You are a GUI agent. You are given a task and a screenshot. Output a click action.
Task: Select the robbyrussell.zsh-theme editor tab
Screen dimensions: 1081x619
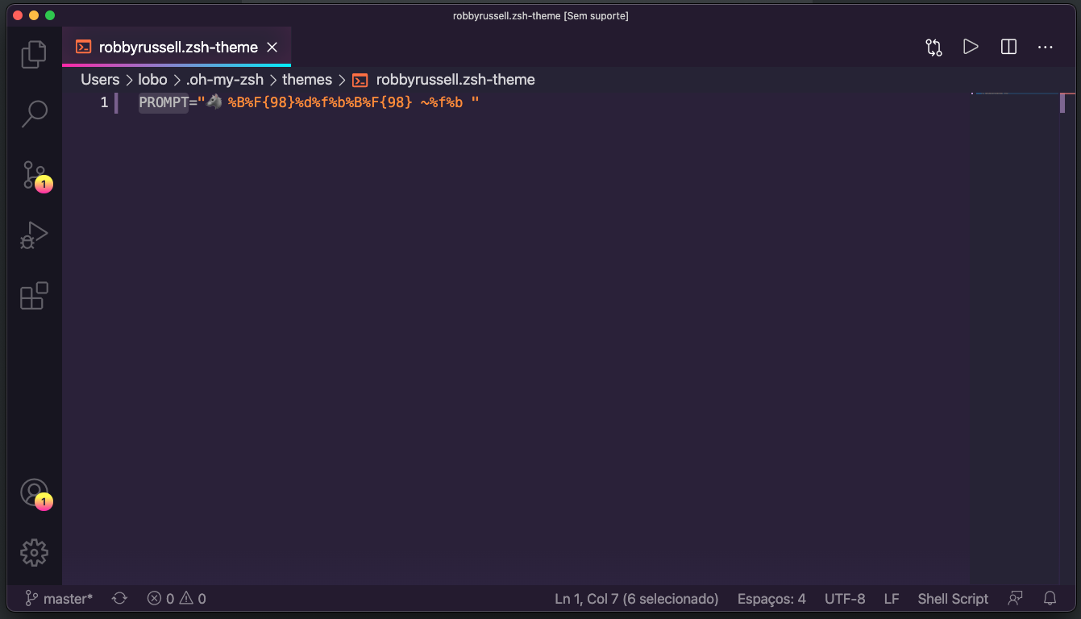click(x=177, y=48)
